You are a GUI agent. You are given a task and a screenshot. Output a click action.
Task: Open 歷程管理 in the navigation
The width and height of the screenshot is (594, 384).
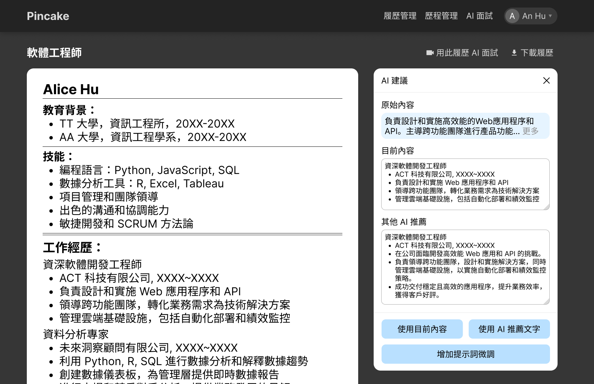click(x=441, y=16)
